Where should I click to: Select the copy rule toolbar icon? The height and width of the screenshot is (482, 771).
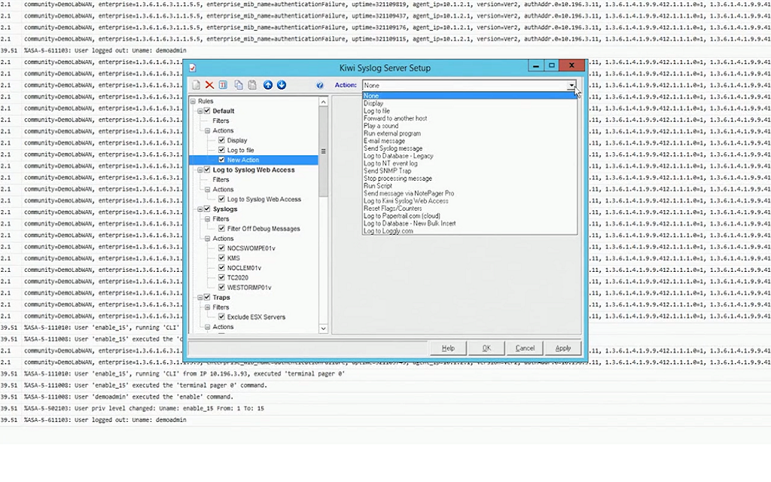[x=239, y=84]
